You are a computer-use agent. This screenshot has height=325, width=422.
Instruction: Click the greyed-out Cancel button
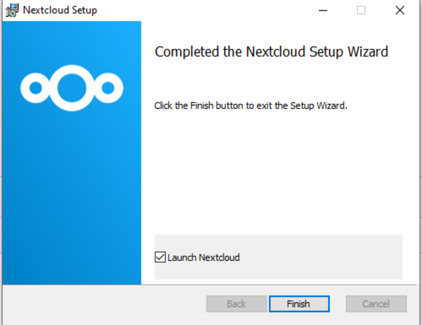point(376,304)
